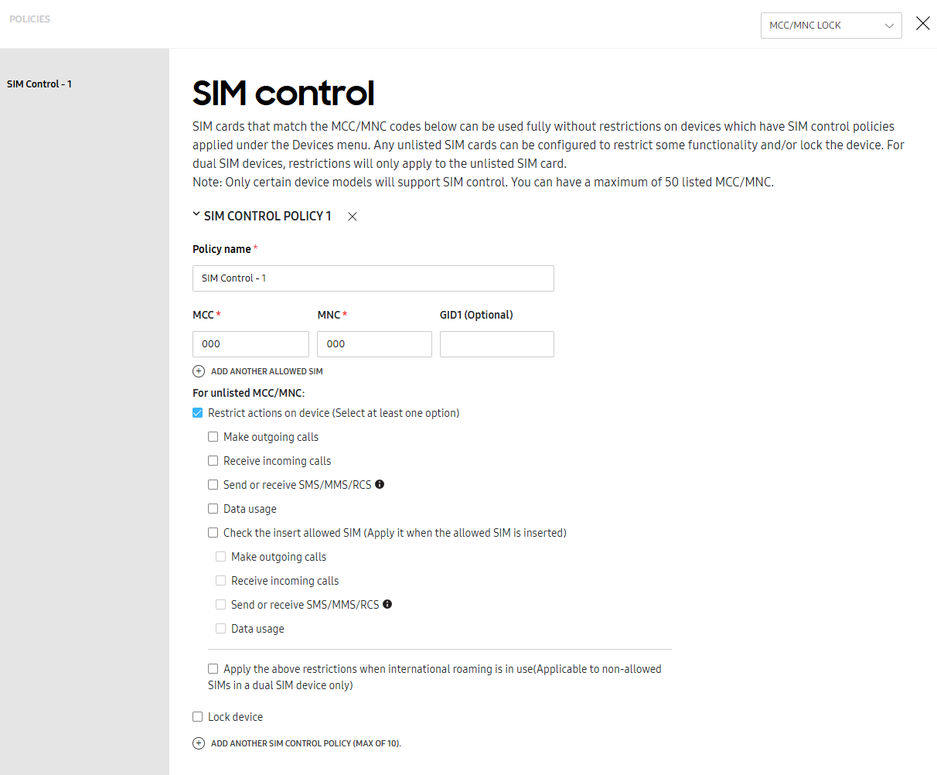Select SIM Control - 1 in the sidebar
Viewport: 937px width, 775px height.
(39, 84)
